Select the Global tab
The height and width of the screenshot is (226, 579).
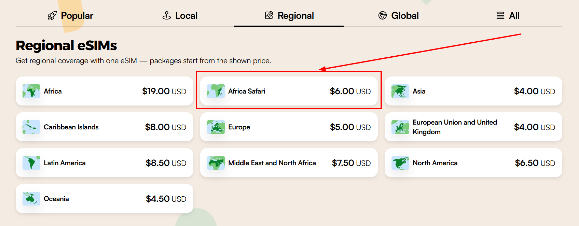(x=398, y=16)
